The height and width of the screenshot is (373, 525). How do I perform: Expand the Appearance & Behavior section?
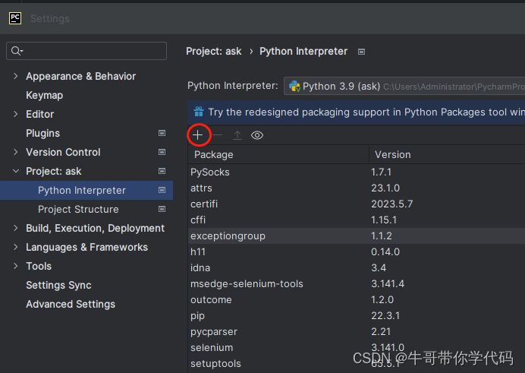16,76
